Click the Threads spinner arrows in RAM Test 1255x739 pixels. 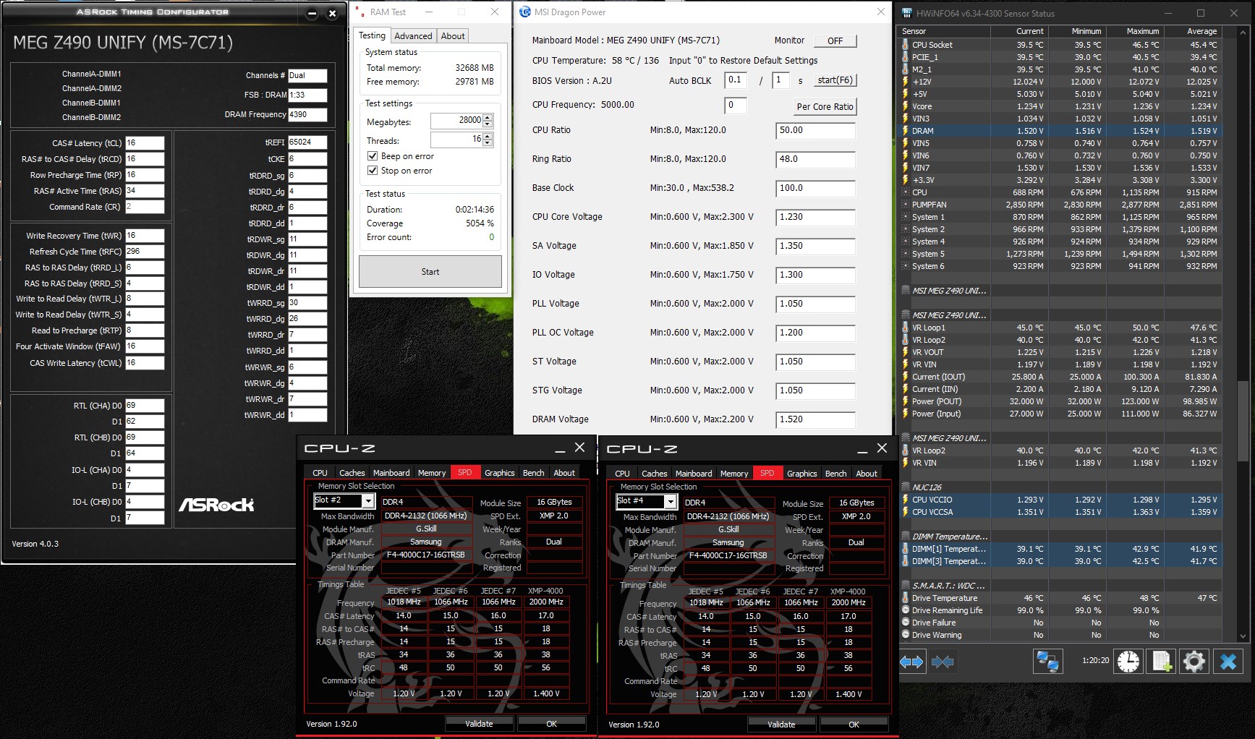coord(488,140)
